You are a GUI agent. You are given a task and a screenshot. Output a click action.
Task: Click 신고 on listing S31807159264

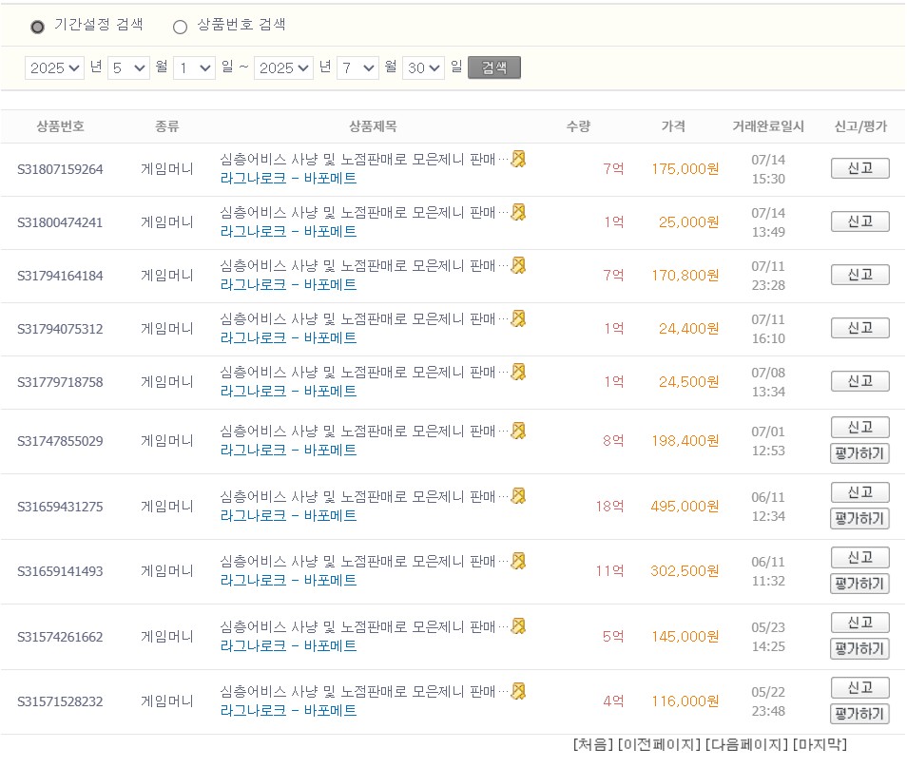[859, 167]
